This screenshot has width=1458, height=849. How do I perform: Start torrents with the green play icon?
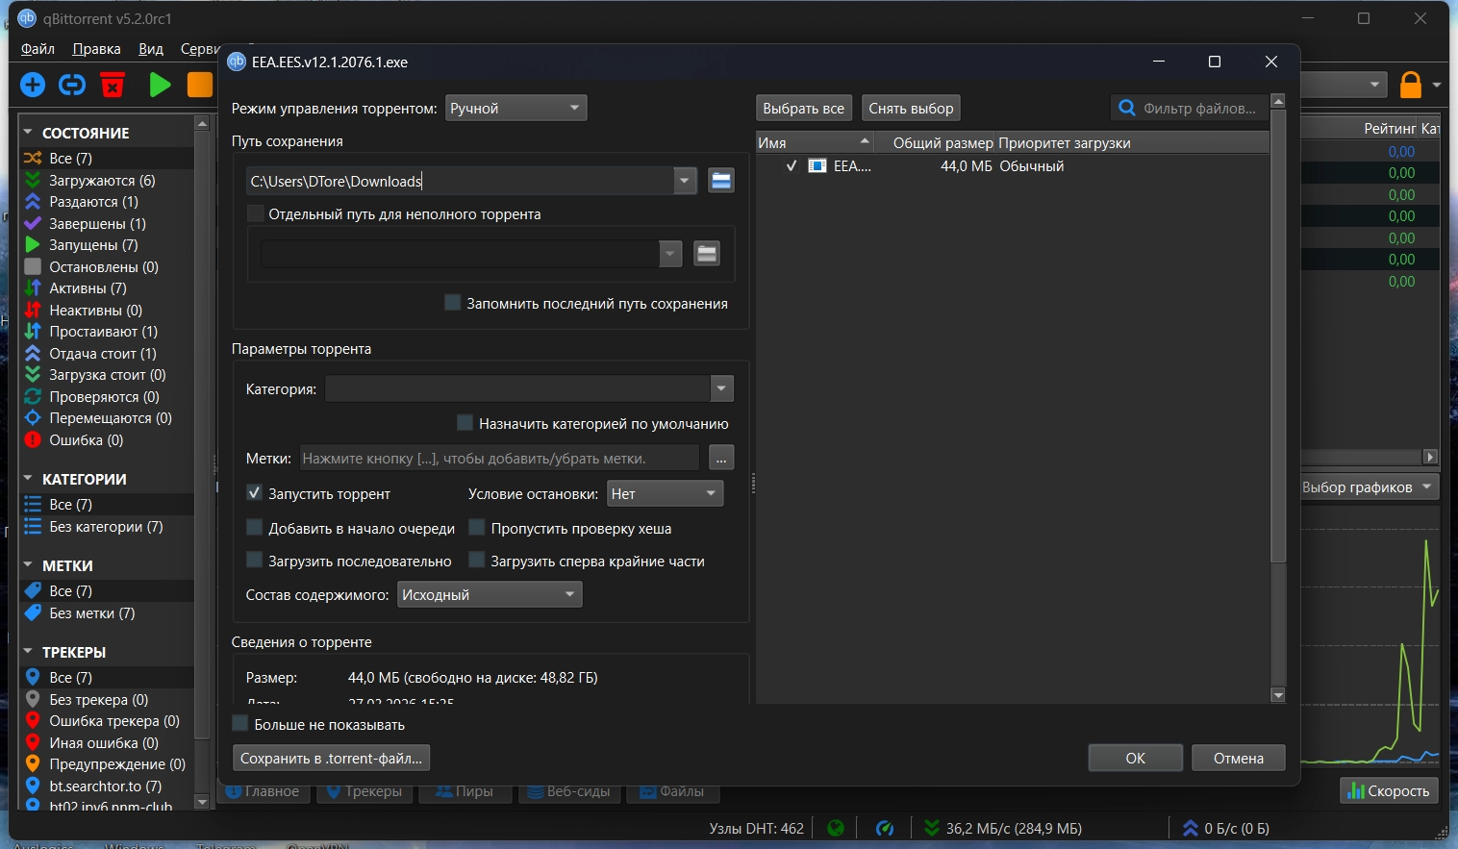click(160, 85)
